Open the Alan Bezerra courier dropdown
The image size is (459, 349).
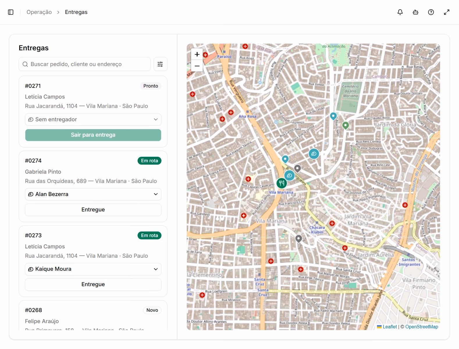pos(93,194)
